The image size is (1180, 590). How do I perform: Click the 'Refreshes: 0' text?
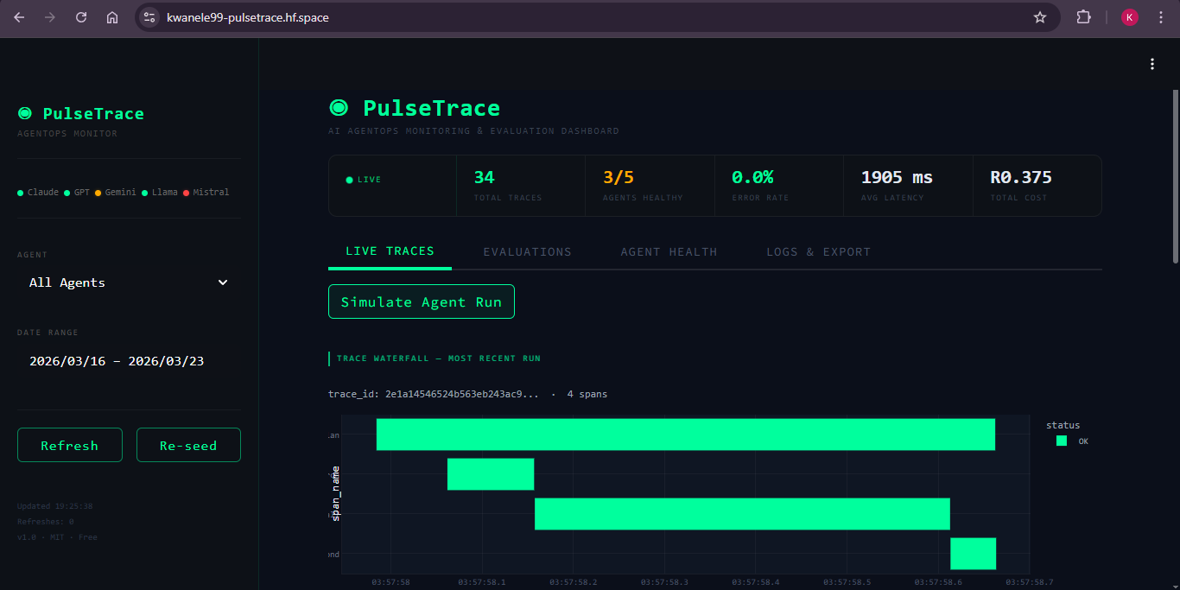[x=46, y=522]
